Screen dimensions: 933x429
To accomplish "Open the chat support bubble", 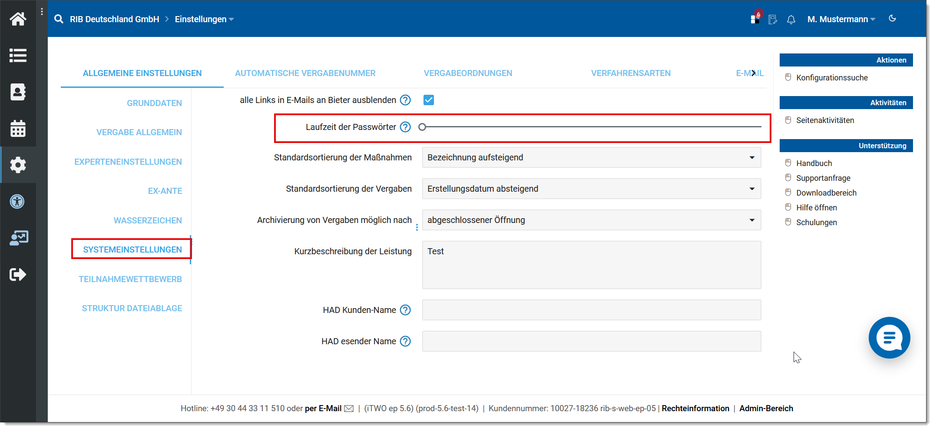I will pos(889,338).
